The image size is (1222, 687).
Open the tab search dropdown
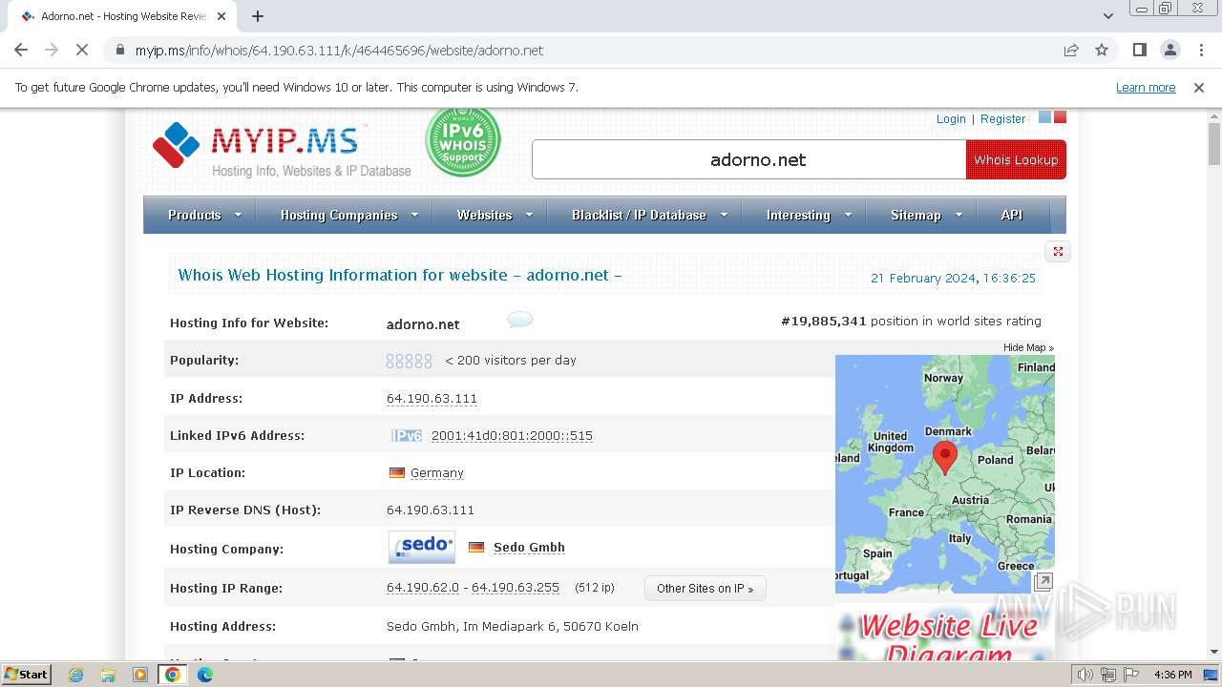pyautogui.click(x=1107, y=16)
